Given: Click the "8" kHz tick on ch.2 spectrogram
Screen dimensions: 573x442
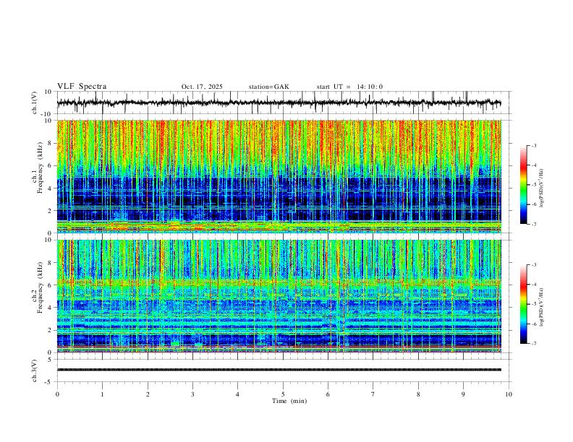Looking at the screenshot, I should (50, 263).
